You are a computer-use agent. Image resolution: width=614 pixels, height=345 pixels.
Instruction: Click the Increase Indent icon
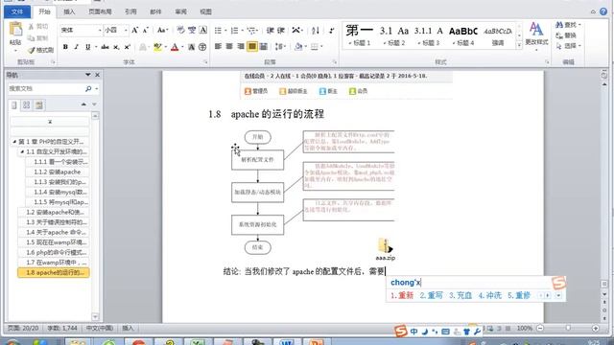click(281, 30)
